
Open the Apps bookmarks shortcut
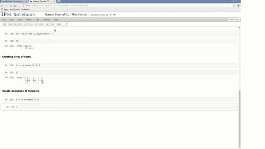5,10
